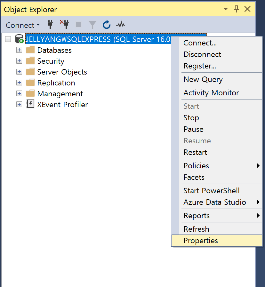Click the Disconnect plug icon with red X
The image size is (265, 287).
click(64, 24)
